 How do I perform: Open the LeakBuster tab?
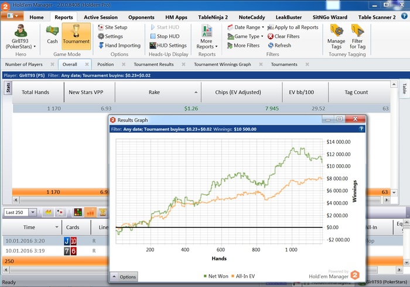[289, 17]
